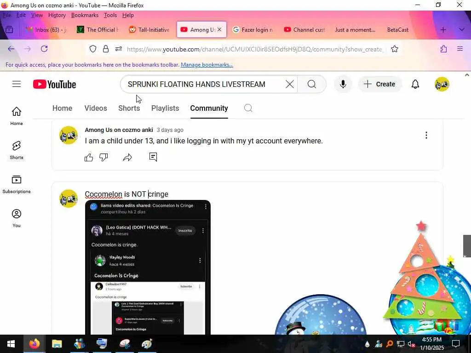
Task: Open the Firefox application hamburger menu
Action: 460,49
